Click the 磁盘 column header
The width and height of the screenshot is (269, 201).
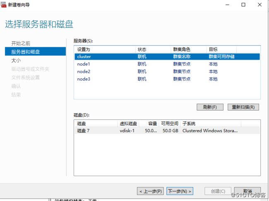(96, 124)
